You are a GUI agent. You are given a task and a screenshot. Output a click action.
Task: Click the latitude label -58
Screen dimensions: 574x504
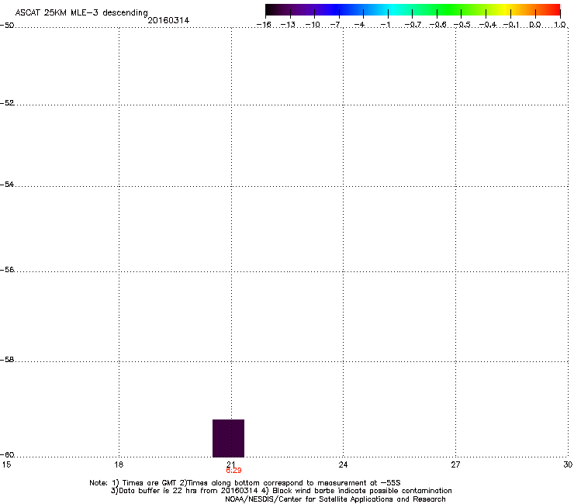(7, 360)
